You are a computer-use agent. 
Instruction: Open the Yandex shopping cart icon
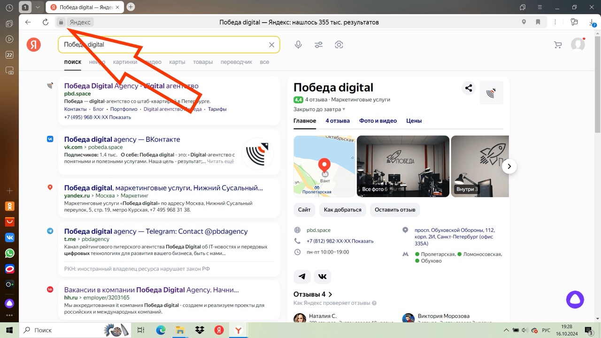pos(558,45)
